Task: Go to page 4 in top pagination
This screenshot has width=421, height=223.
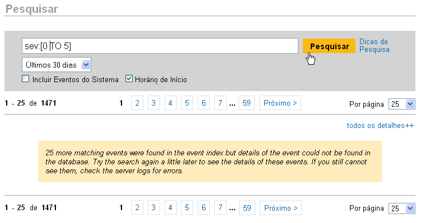Action: point(171,103)
